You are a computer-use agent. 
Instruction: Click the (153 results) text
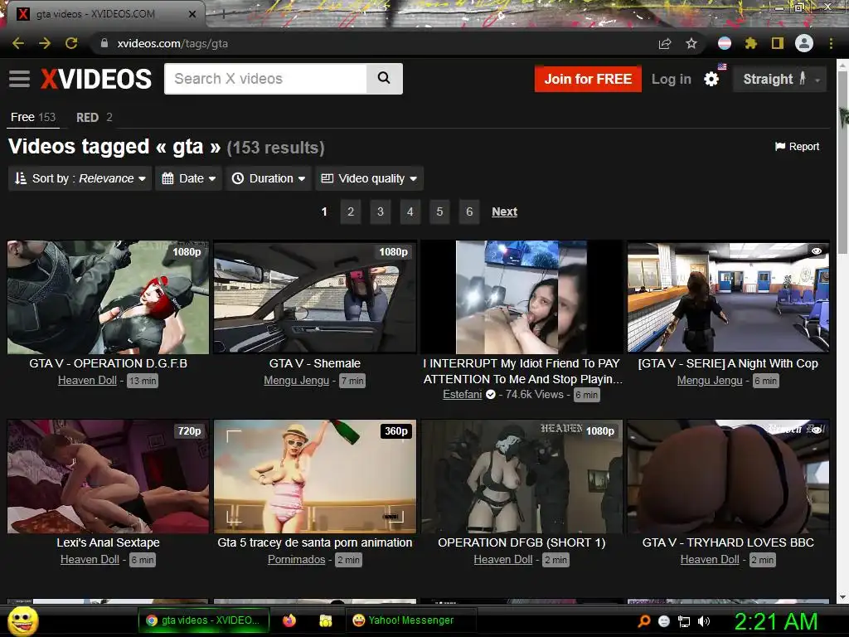(275, 148)
